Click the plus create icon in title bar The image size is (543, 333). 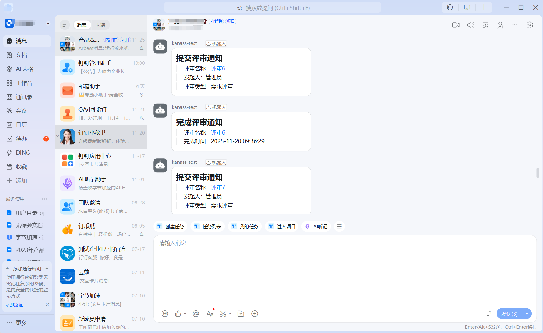click(484, 7)
